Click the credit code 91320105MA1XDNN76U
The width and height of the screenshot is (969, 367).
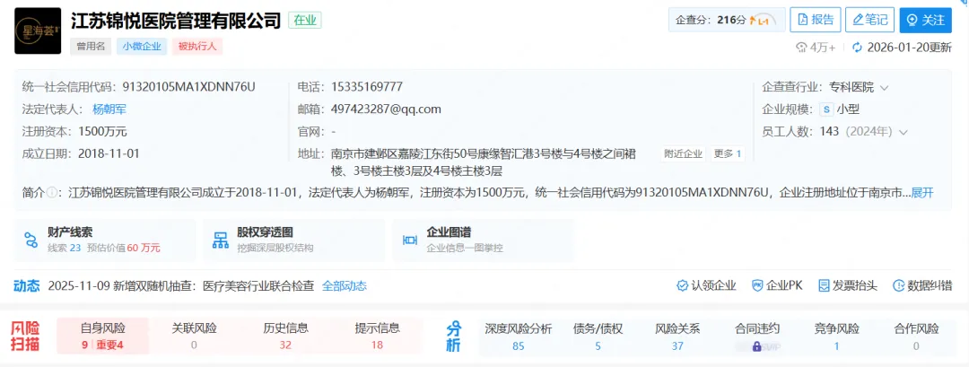tap(189, 87)
